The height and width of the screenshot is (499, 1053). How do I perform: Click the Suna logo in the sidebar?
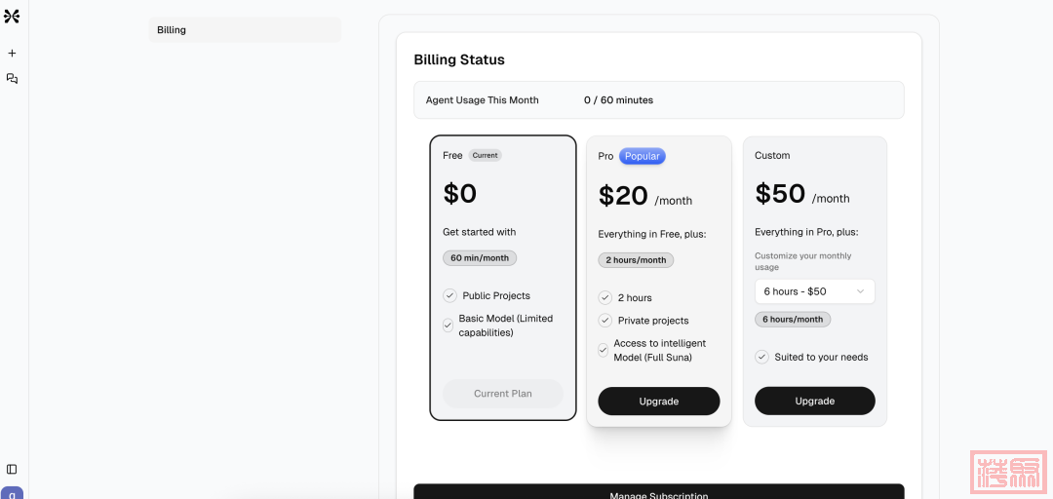(12, 17)
